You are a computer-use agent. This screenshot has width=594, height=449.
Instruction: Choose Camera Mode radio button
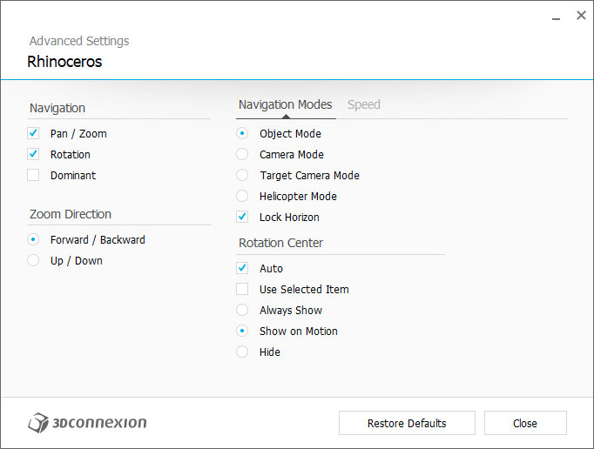[242, 154]
